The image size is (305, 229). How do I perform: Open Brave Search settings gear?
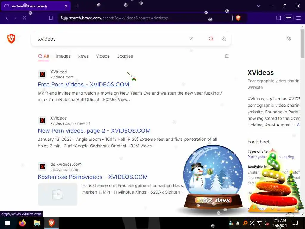pos(289,39)
